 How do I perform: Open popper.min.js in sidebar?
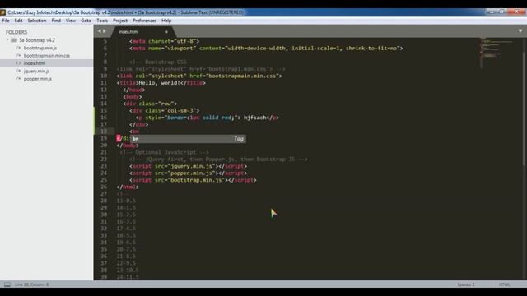tap(38, 79)
